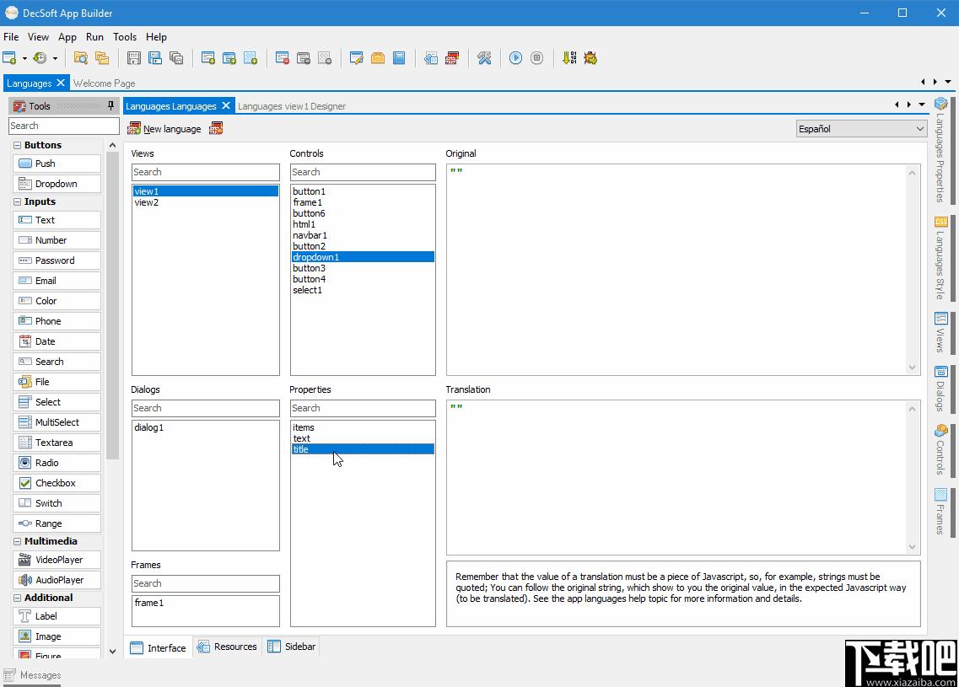Collapse the Buttons group in Tools
This screenshot has height=687, width=959.
coord(18,145)
